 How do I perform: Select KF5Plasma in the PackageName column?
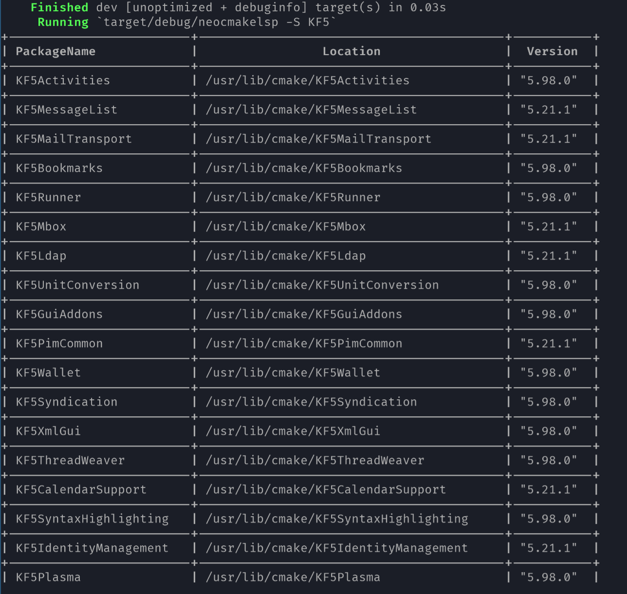tap(49, 577)
